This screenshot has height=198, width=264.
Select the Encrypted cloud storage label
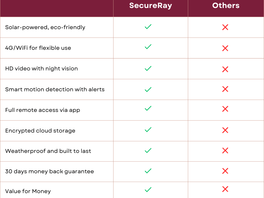[x=40, y=131]
